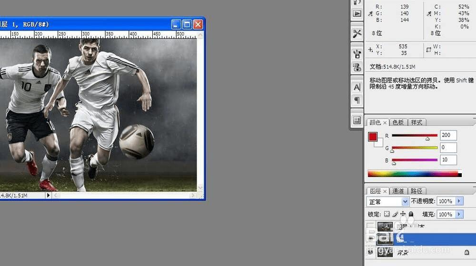The width and height of the screenshot is (476, 266).
Task: Click the soccer ball in the image
Action: click(136, 141)
